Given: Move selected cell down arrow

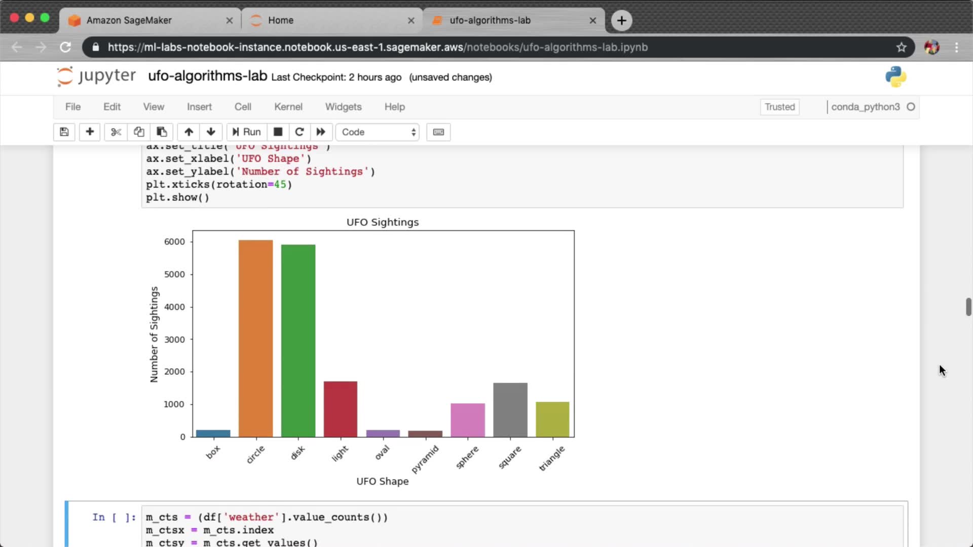Looking at the screenshot, I should (211, 132).
